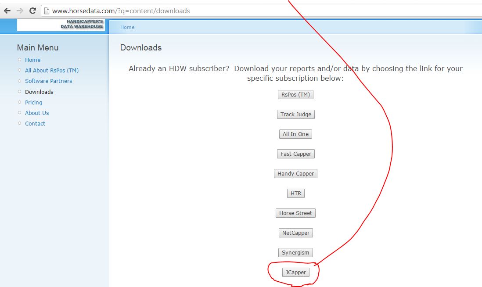
Task: Focus the URL address bar
Action: [x=261, y=11]
